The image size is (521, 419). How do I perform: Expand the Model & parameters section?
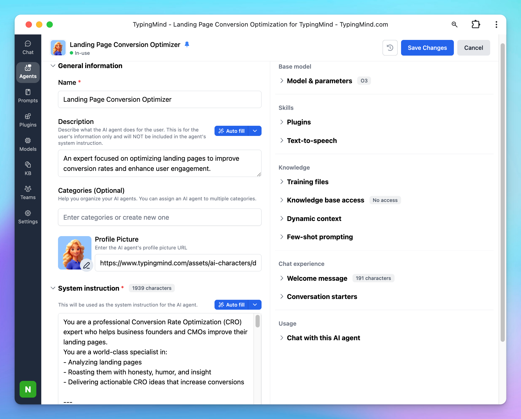[x=319, y=81]
